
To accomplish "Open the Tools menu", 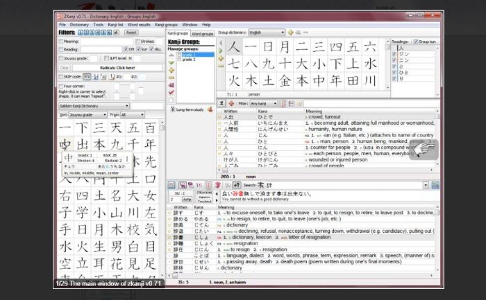I will coord(99,25).
